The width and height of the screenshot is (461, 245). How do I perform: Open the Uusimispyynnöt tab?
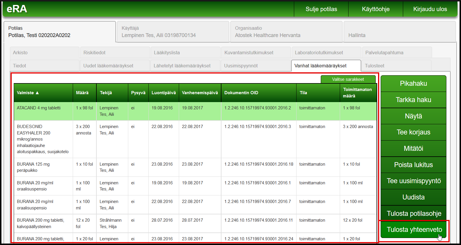(256, 66)
